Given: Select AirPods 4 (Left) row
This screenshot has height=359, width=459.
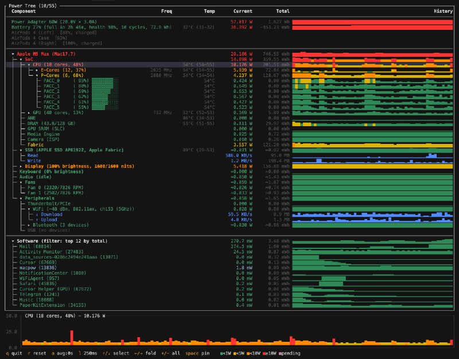Looking at the screenshot, I should tap(229, 33).
